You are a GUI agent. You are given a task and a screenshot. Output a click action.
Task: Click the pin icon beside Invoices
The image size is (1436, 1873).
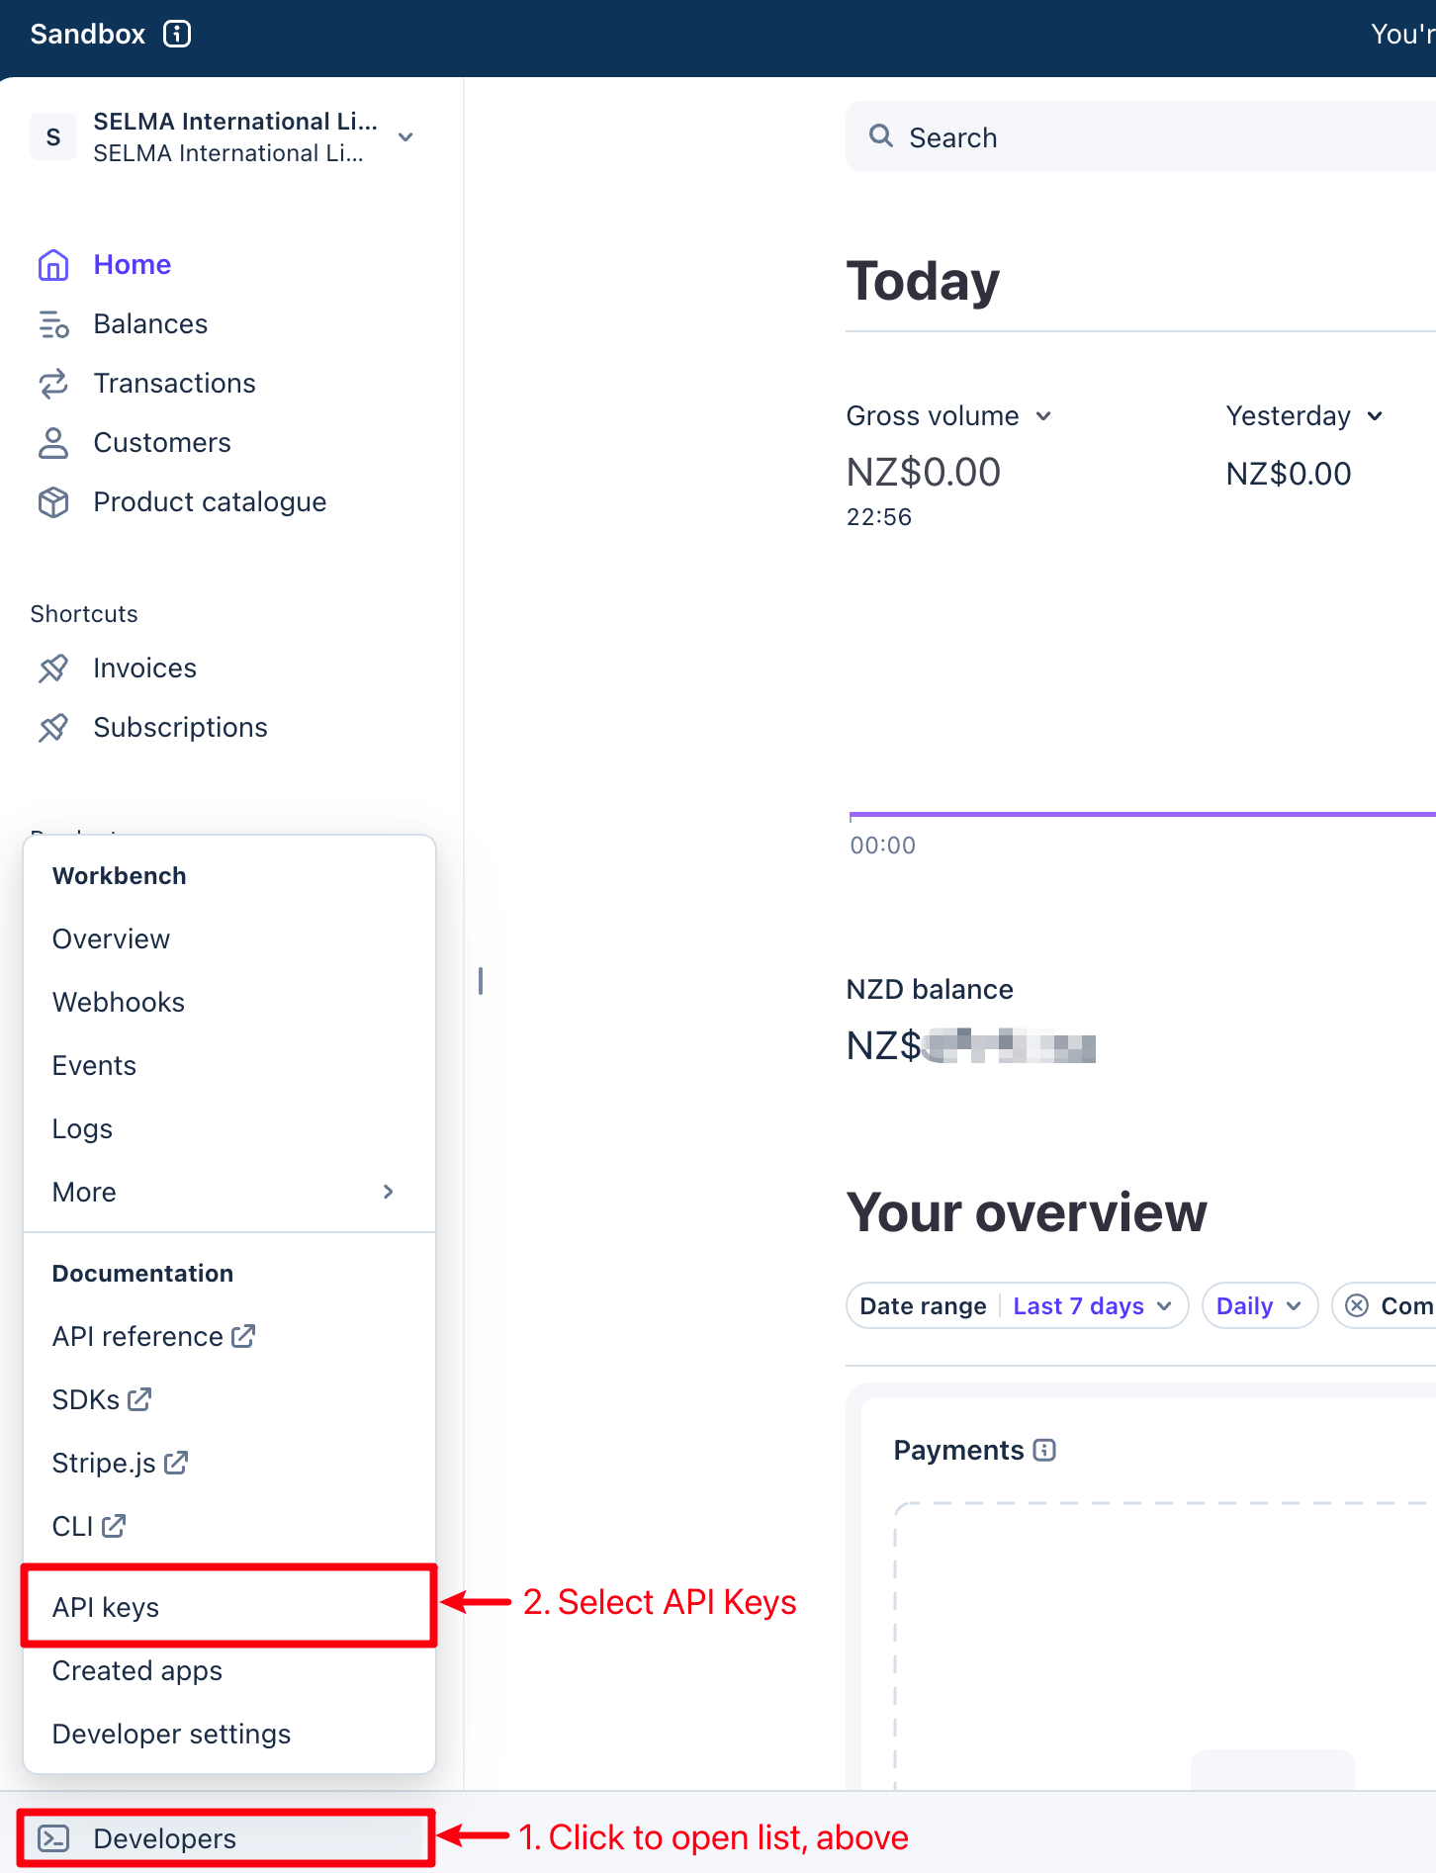[53, 669]
